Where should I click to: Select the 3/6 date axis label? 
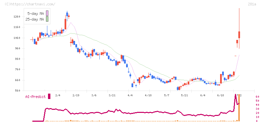tap(94, 95)
